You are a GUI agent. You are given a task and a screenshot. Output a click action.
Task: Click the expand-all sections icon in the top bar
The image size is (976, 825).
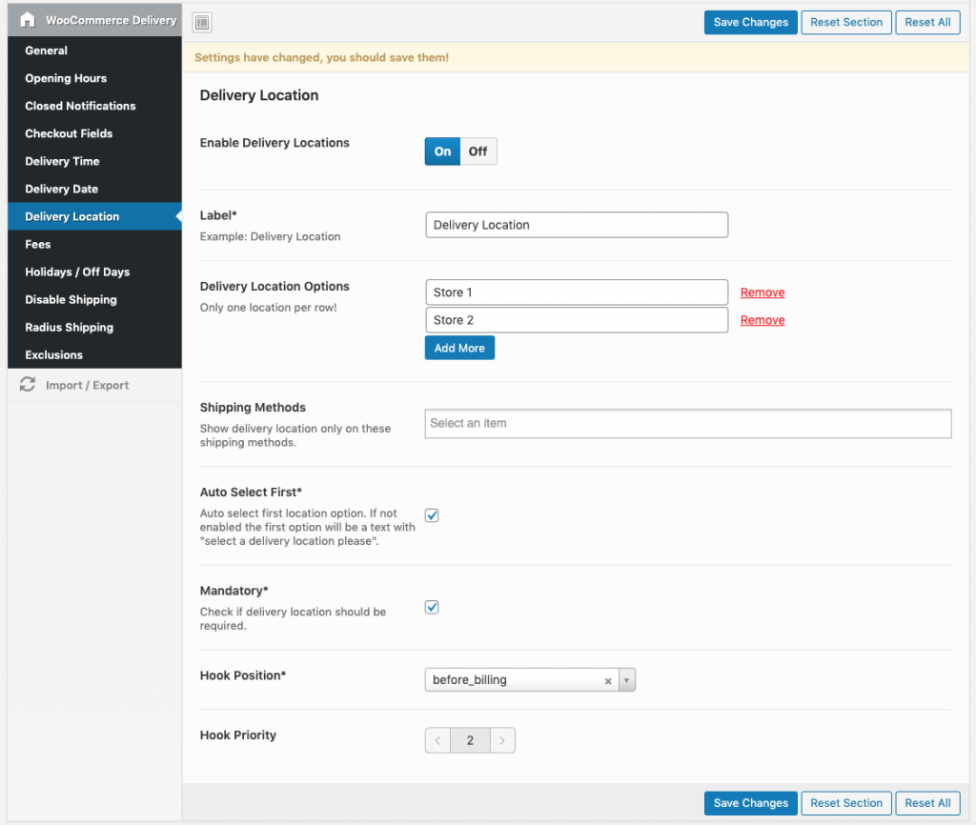(202, 23)
